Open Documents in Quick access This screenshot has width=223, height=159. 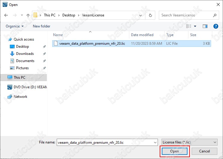tap(25, 61)
